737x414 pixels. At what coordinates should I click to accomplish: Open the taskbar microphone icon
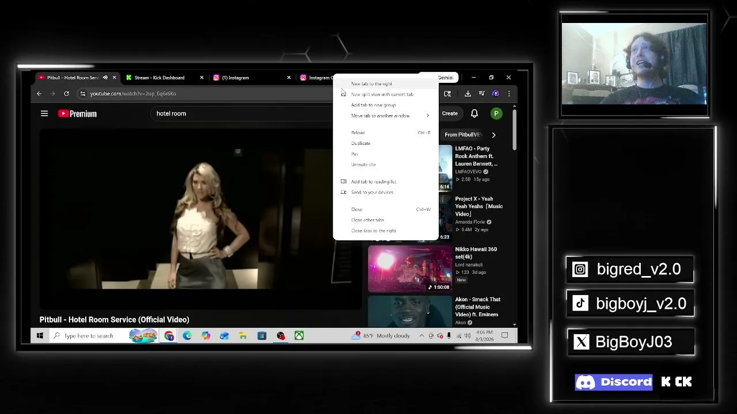[x=449, y=336]
